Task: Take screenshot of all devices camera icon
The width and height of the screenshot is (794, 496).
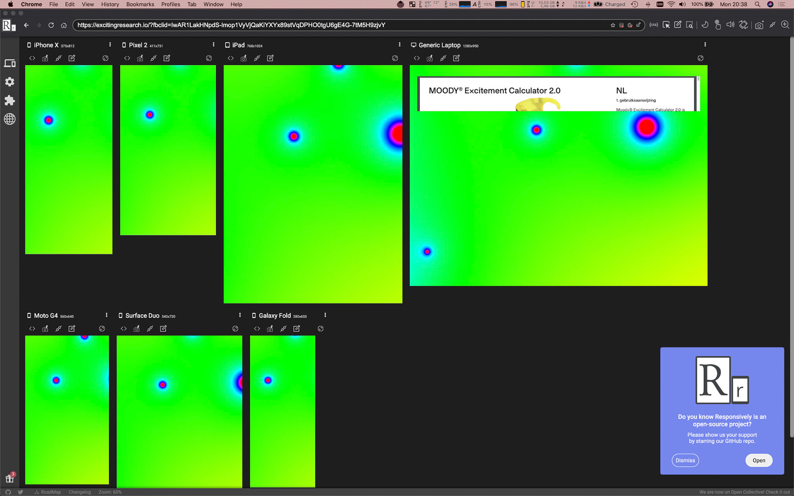Action: [x=759, y=25]
